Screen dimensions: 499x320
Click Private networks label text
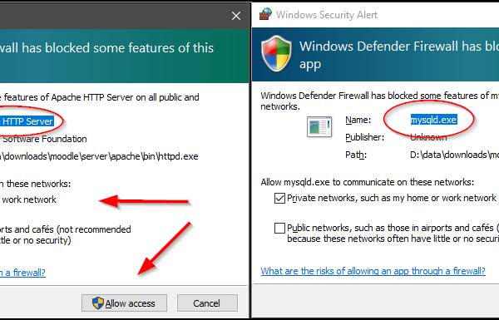coord(392,198)
